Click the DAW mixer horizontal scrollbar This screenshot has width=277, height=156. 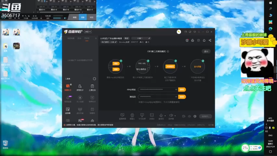pyautogui.click(x=60, y=12)
